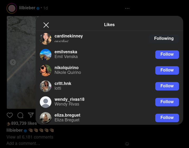Open the three-dot more options menu
This screenshot has height=148, width=189.
127,8
